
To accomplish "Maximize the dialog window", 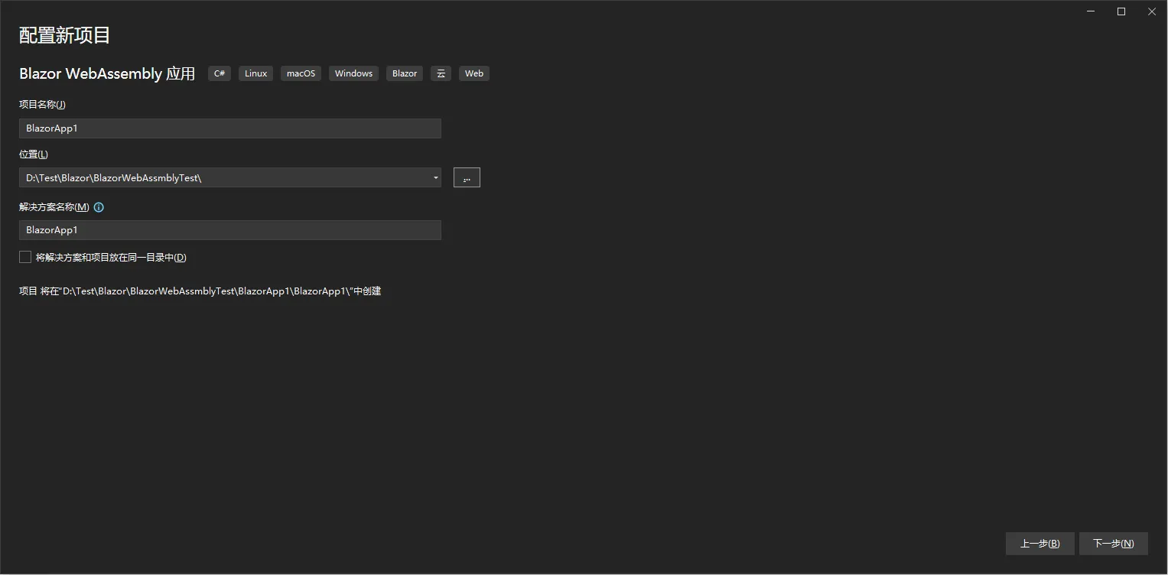I will [x=1121, y=11].
